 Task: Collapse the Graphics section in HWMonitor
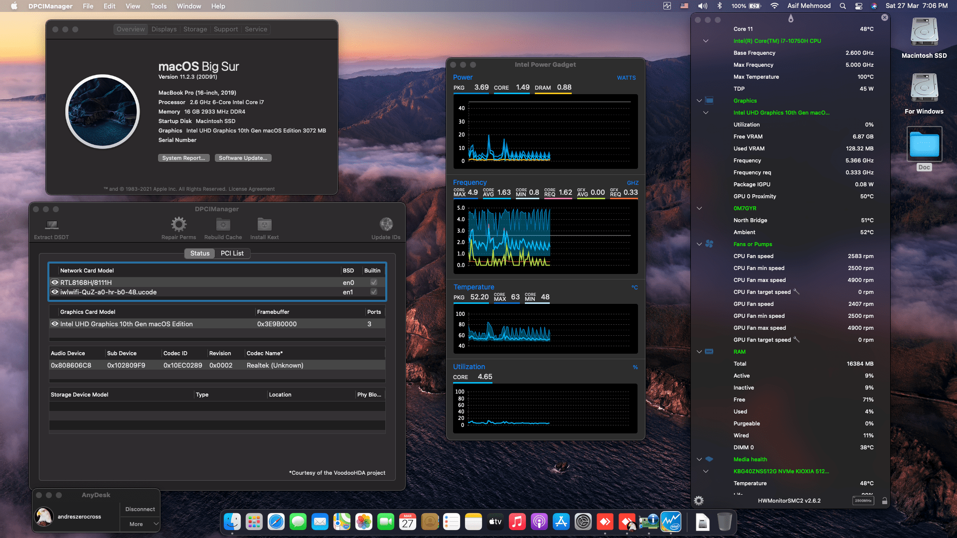click(699, 101)
